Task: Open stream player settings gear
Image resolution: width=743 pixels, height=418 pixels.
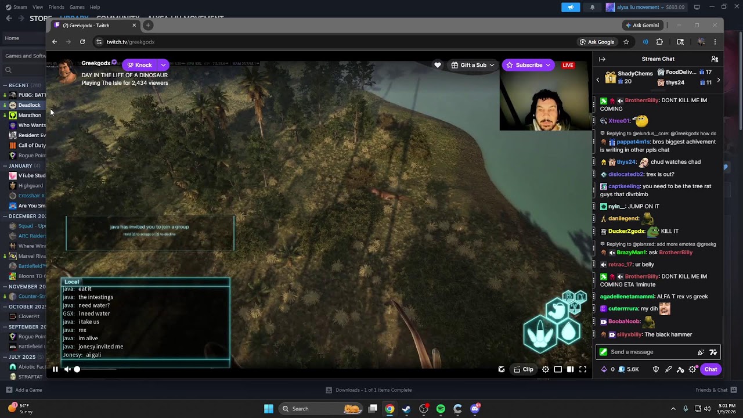Action: [546, 369]
